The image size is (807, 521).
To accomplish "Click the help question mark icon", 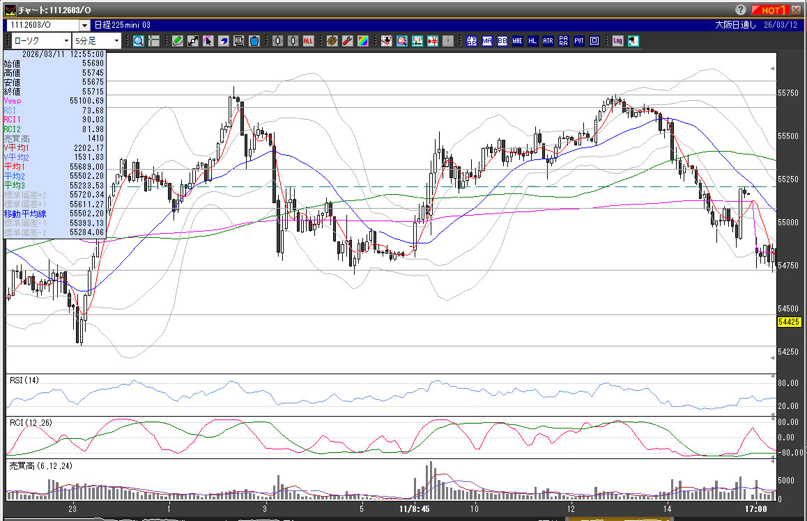I will (740, 10).
